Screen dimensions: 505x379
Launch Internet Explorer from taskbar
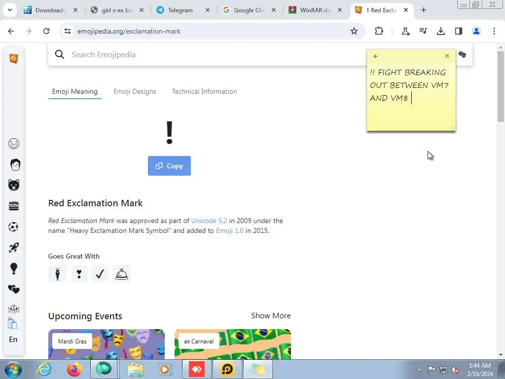tap(44, 369)
